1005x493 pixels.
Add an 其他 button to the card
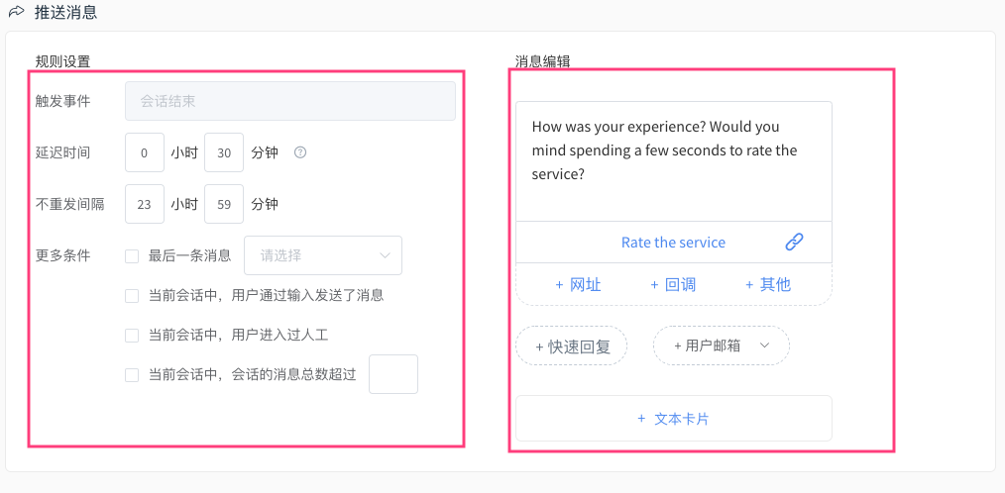click(768, 285)
